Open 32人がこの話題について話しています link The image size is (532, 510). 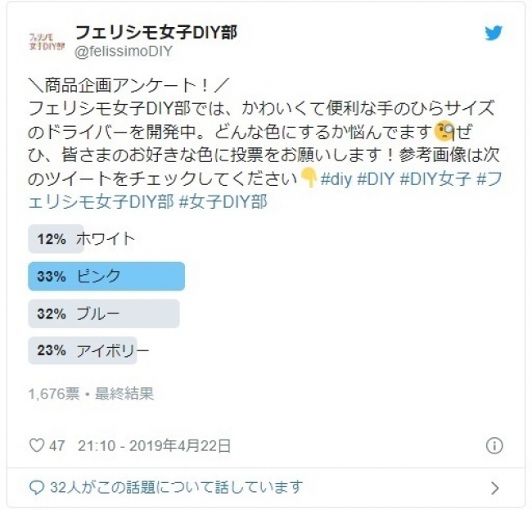click(176, 488)
